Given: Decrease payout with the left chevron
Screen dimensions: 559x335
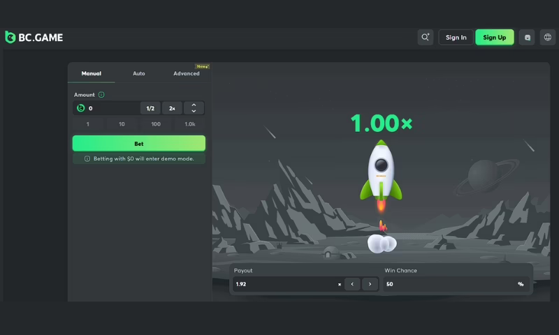Looking at the screenshot, I should point(352,284).
